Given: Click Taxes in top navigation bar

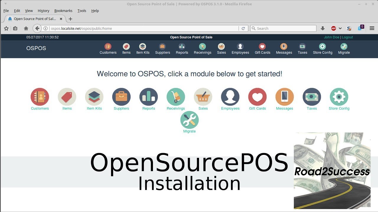Looking at the screenshot, I should (x=302, y=49).
